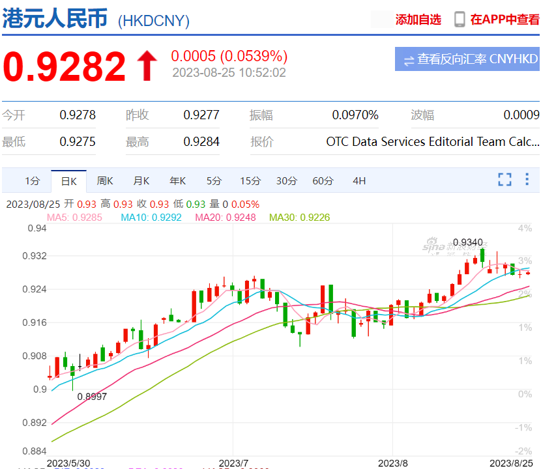Click the 最高 value 0.9284

click(x=201, y=142)
